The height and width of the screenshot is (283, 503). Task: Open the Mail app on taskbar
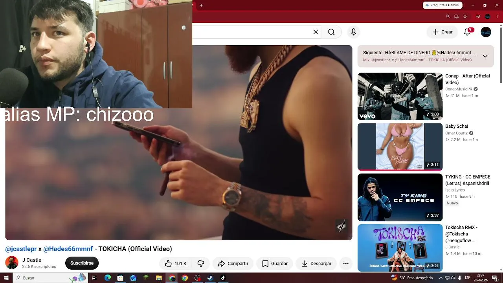tap(133, 278)
